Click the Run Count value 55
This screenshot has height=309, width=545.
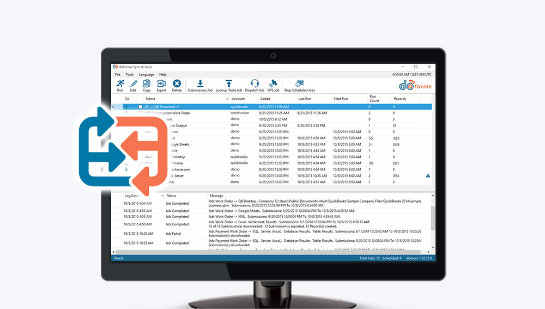click(371, 138)
